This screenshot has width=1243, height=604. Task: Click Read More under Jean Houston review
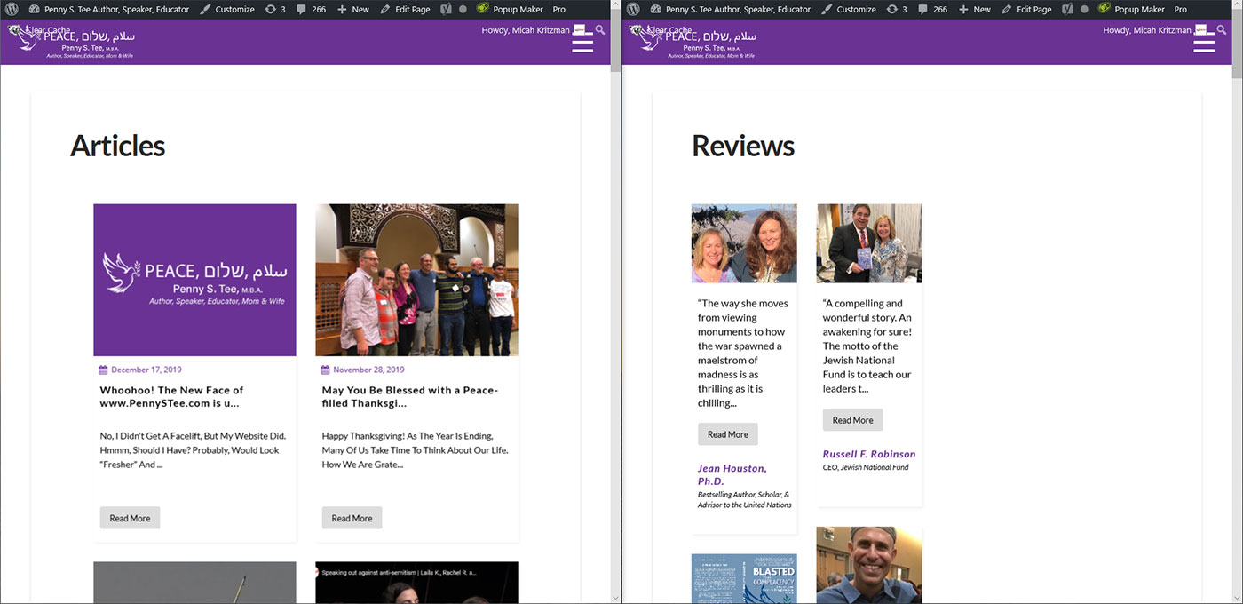click(x=728, y=434)
